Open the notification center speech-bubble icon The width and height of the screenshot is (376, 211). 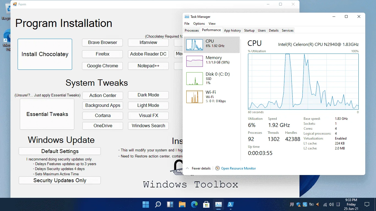(367, 204)
